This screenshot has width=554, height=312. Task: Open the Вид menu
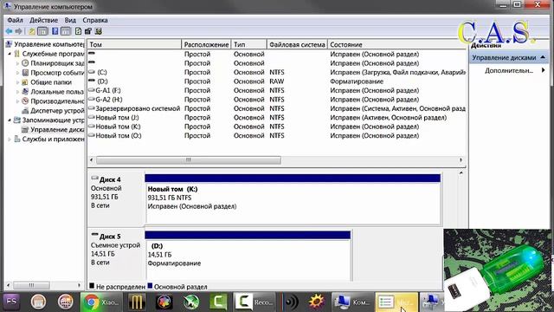pyautogui.click(x=70, y=20)
